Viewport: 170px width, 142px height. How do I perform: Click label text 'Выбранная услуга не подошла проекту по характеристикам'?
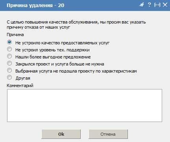pyautogui.click(x=76, y=71)
